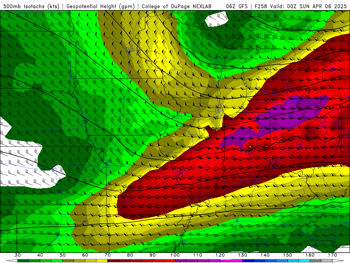This screenshot has width=350, height=263.
Task: Click the 40 knot legend value
Action: 40,255
